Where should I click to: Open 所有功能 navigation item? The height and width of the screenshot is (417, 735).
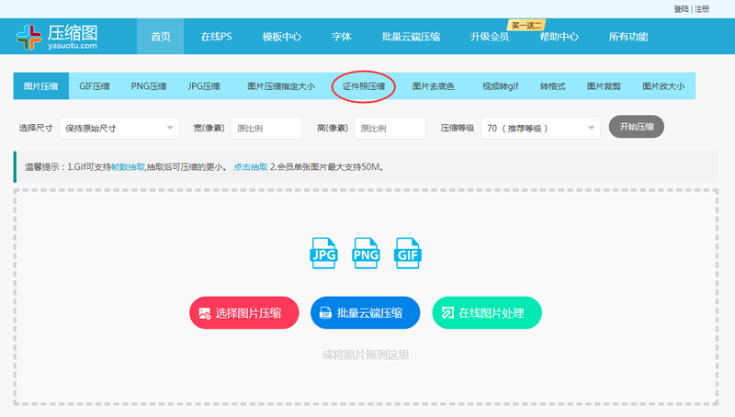coord(628,37)
